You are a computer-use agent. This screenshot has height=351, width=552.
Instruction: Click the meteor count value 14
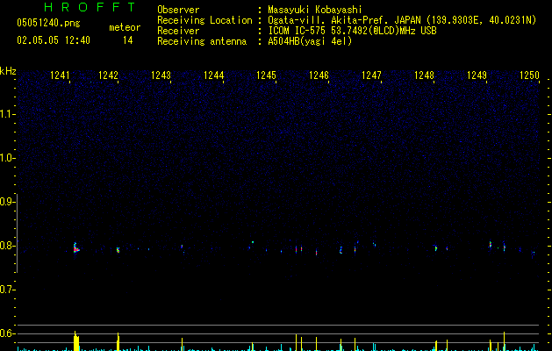pyautogui.click(x=128, y=40)
